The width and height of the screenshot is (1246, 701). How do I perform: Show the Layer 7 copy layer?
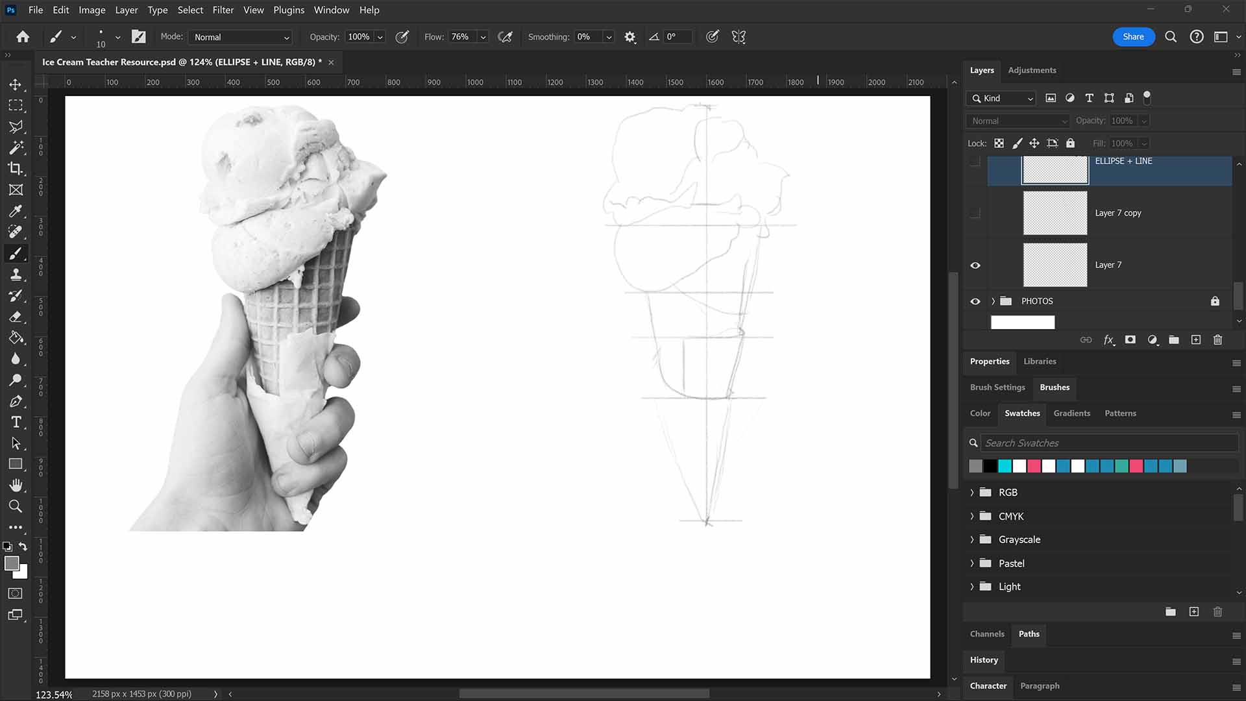coord(975,213)
